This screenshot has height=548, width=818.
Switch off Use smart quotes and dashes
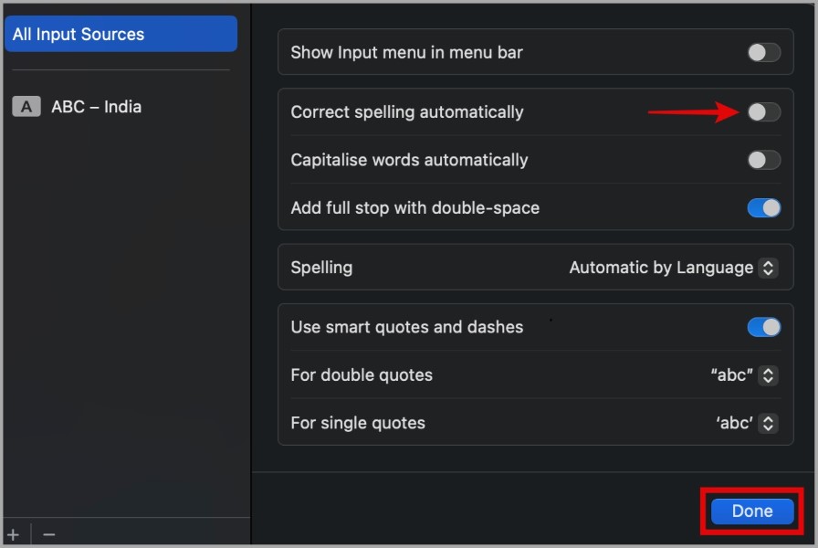(x=763, y=327)
